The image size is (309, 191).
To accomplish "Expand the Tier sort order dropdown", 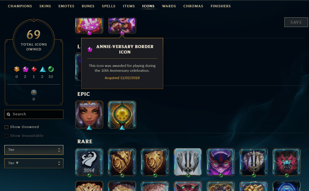I will [x=34, y=163].
